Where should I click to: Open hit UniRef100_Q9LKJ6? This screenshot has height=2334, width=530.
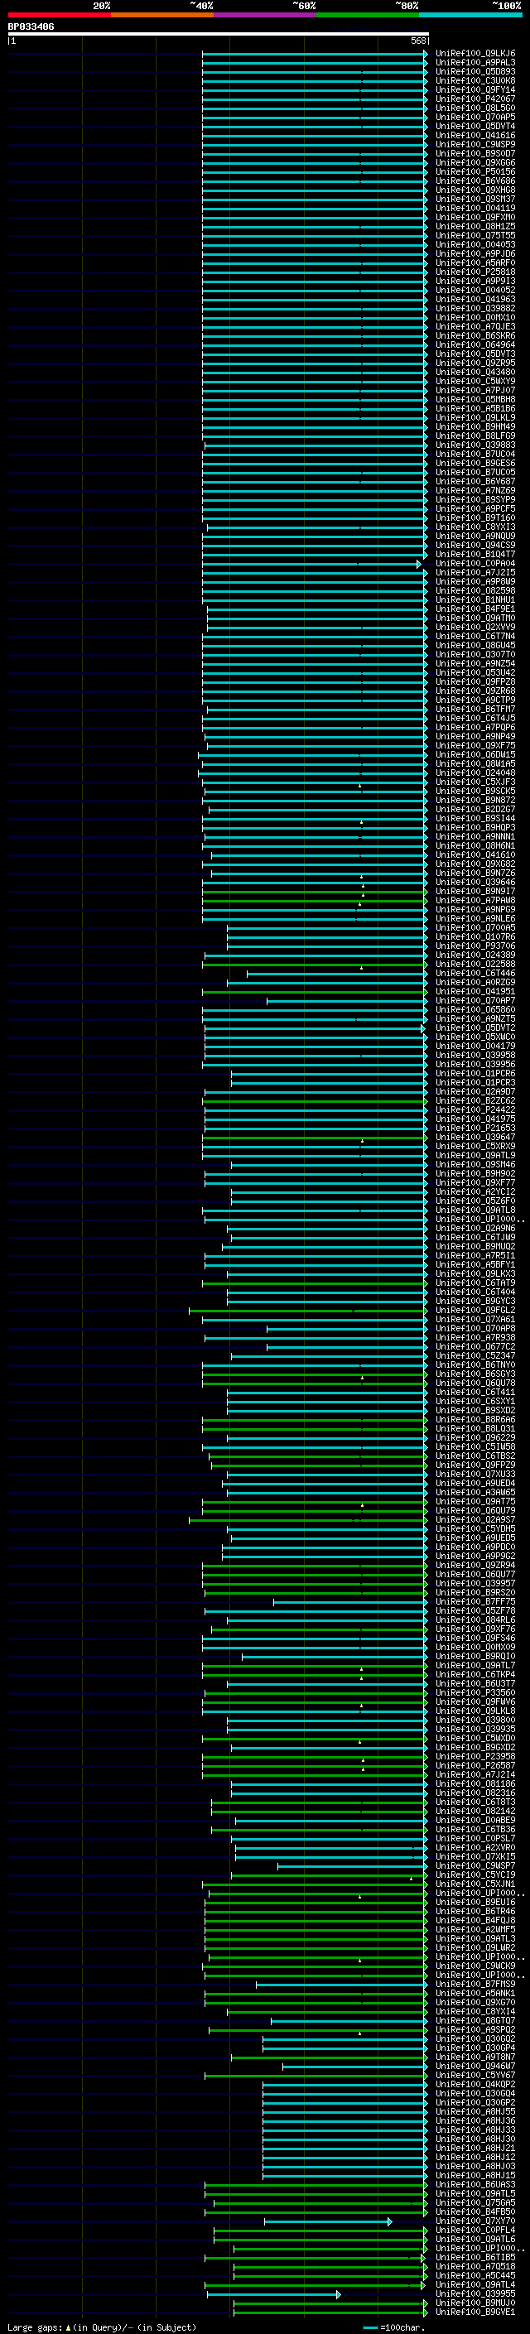(475, 54)
